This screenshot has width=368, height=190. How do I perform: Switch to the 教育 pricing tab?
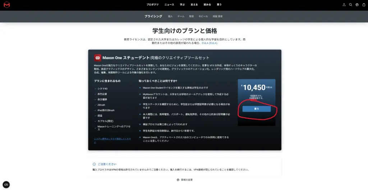tap(192, 17)
